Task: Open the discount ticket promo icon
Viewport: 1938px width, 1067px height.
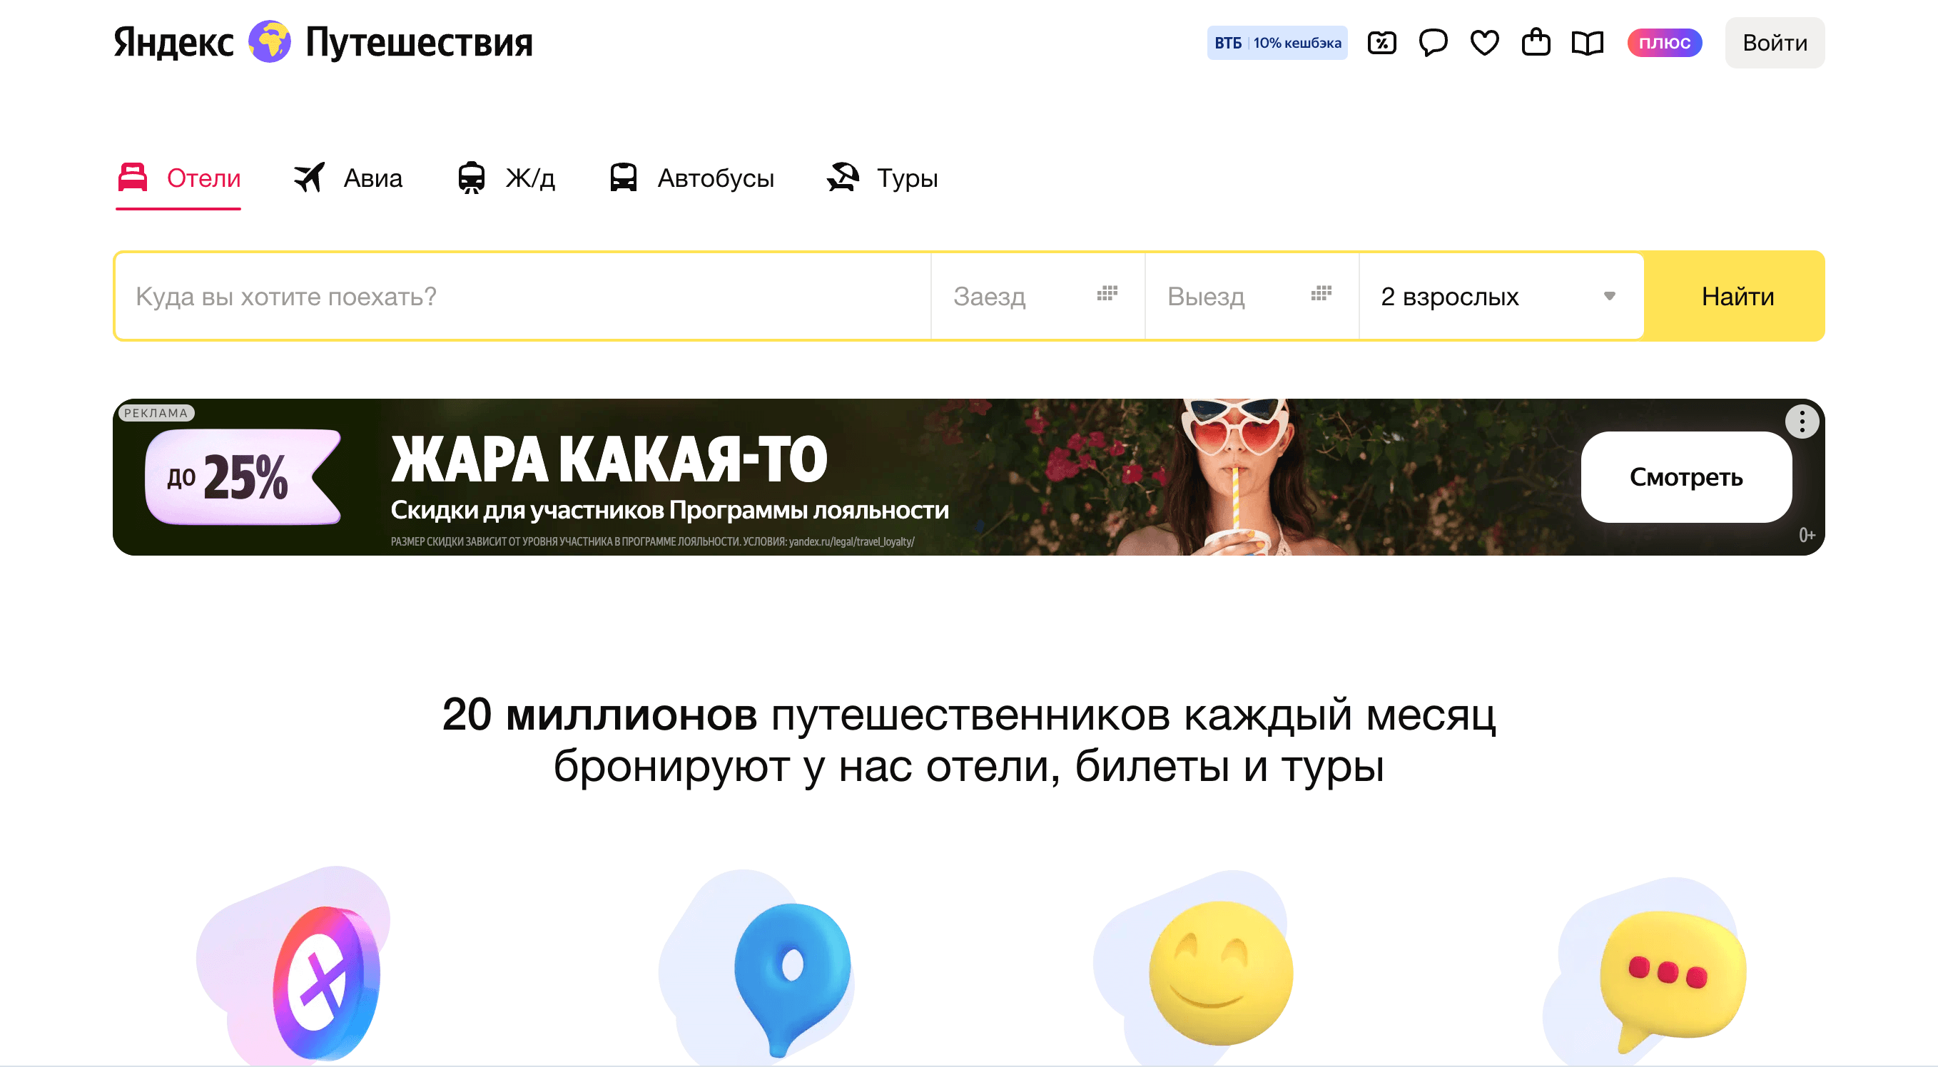Action: 1381,43
